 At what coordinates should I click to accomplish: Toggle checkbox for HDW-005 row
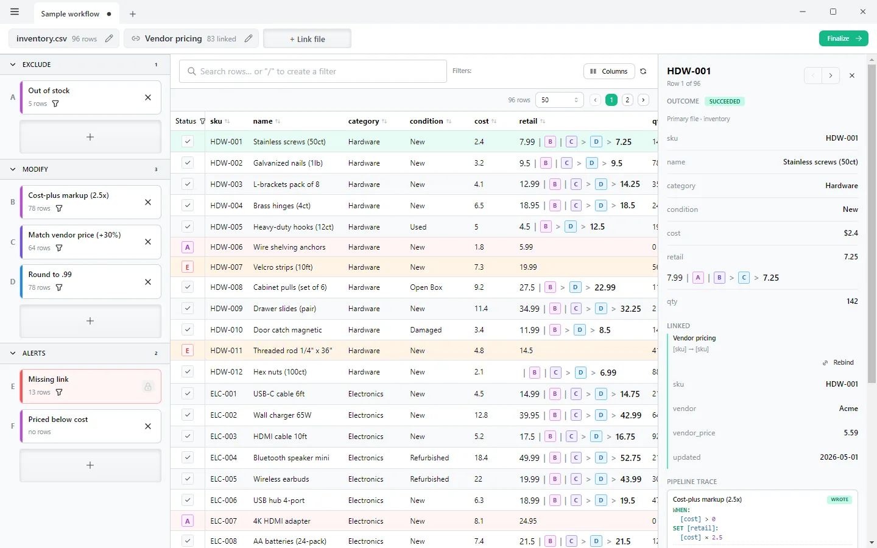[x=188, y=227]
